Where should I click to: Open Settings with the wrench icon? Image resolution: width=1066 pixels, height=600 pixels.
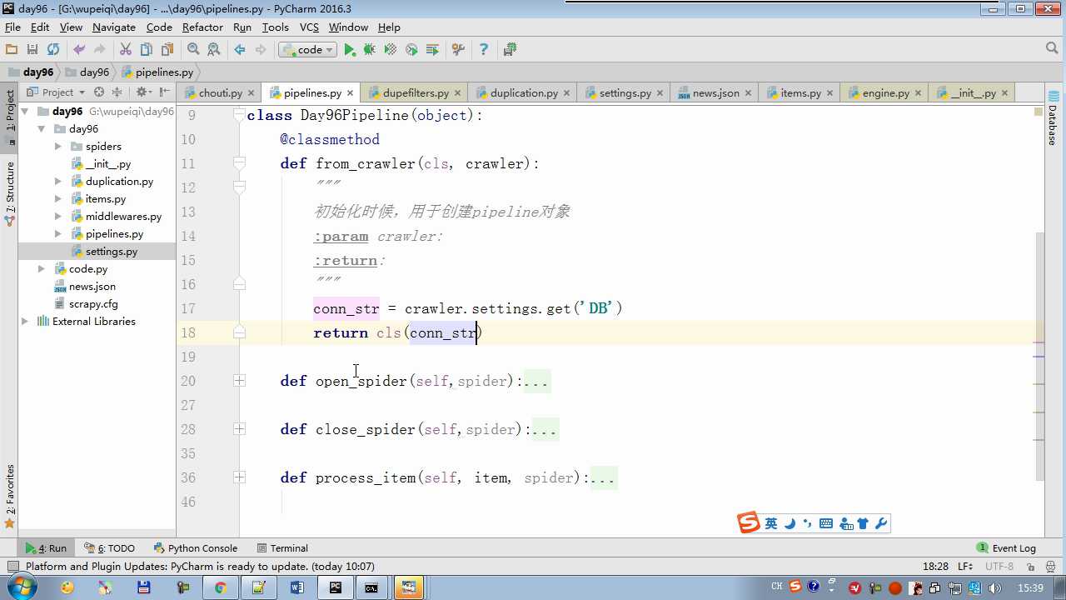[458, 50]
